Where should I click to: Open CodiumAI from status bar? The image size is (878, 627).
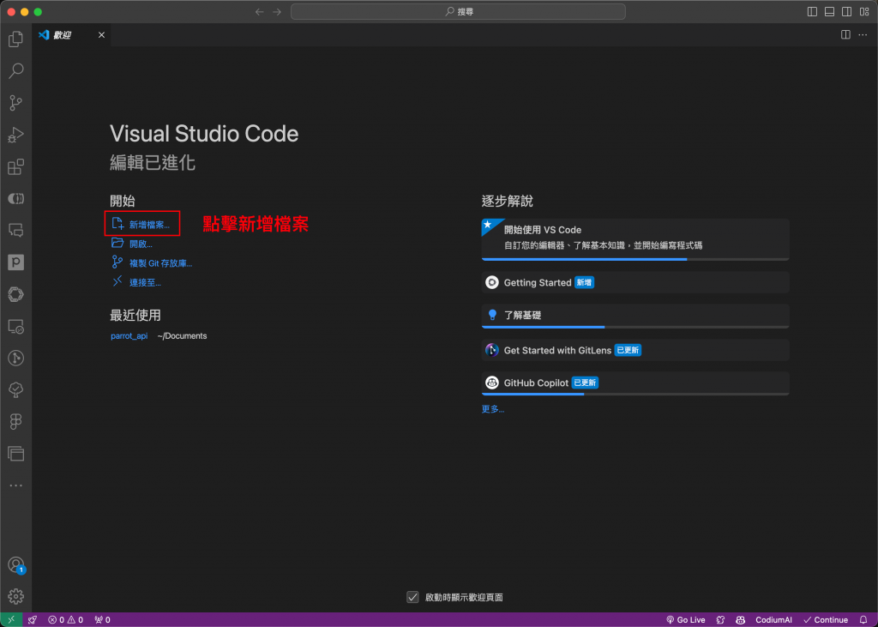click(773, 620)
